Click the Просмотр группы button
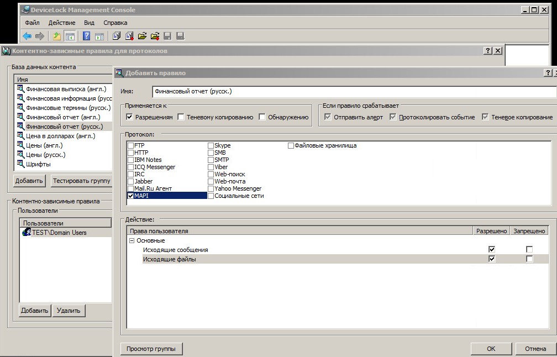 pyautogui.click(x=151, y=349)
